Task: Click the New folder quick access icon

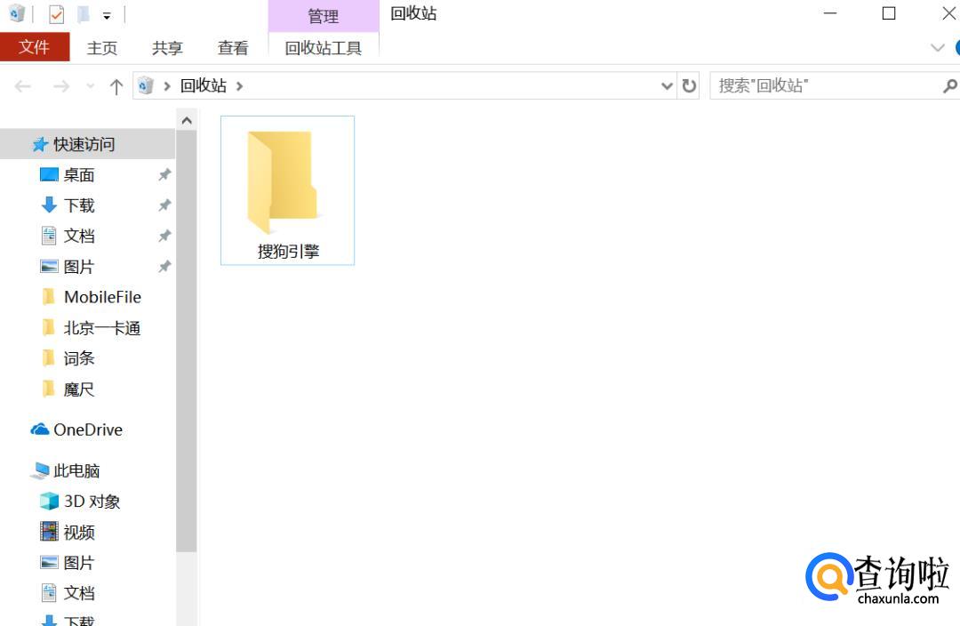Action: point(84,13)
